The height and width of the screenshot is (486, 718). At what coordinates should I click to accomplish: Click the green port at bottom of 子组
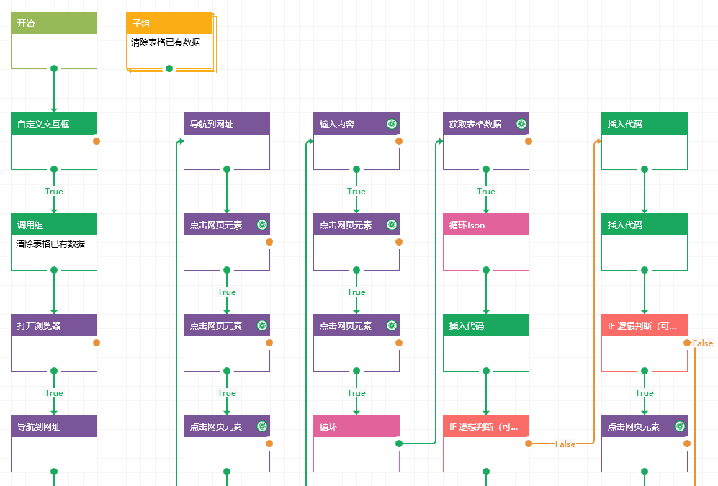click(x=169, y=68)
